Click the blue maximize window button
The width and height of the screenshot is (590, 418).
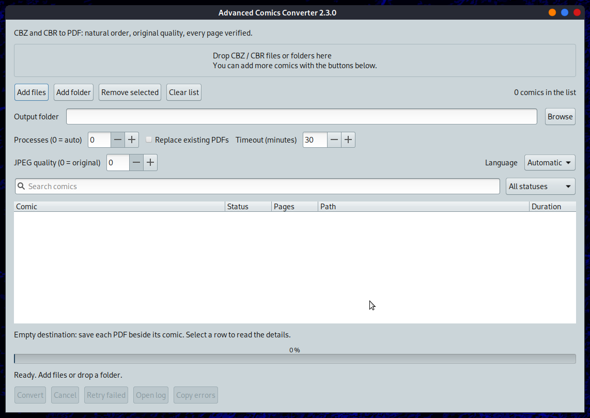point(564,12)
